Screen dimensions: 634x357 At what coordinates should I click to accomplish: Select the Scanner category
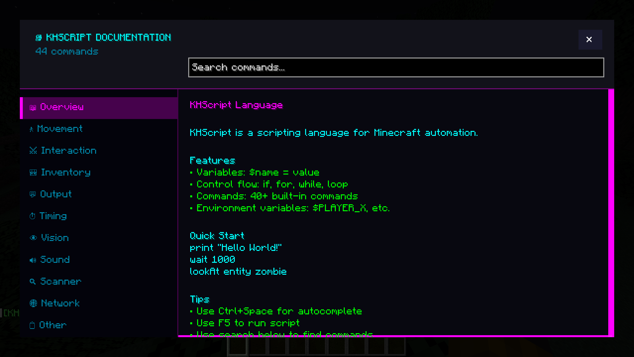pyautogui.click(x=99, y=282)
